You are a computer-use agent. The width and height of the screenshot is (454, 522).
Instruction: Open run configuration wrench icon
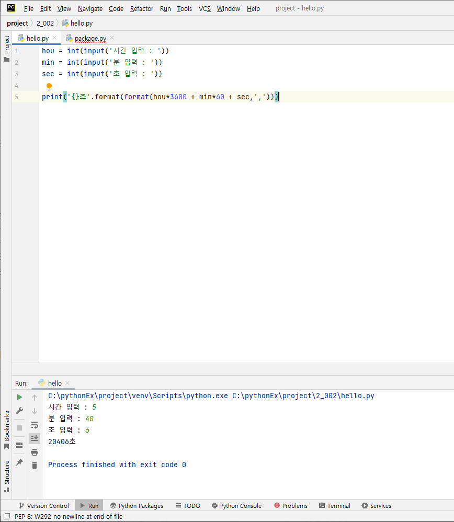click(x=20, y=411)
